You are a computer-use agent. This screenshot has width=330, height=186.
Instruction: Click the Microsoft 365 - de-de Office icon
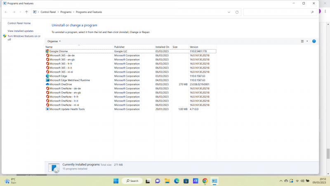pyautogui.click(x=47, y=55)
